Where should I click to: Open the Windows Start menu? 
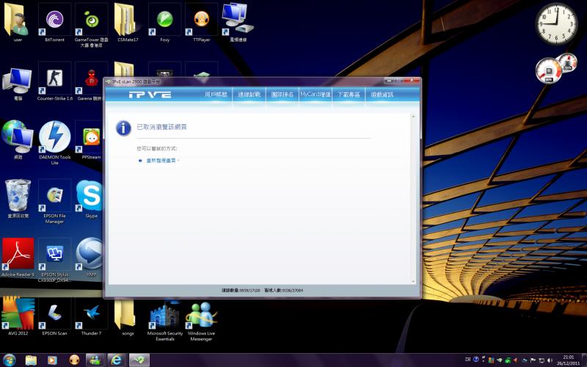[9, 360]
